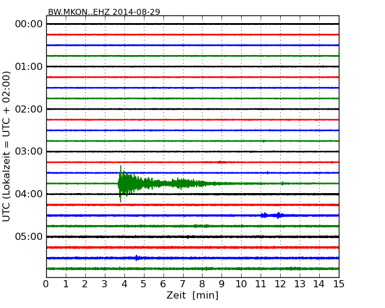Click the red trace bump near minute 9
The image size is (385, 308).
[222, 162]
